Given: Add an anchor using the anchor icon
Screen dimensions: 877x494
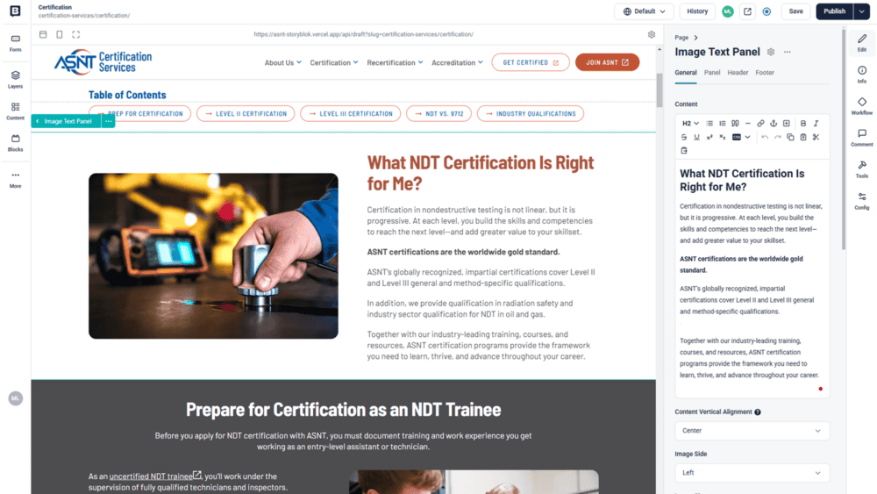Looking at the screenshot, I should (774, 124).
